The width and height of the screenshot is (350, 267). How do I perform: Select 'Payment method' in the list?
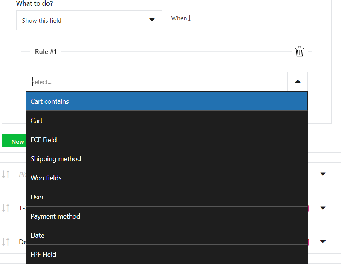[x=167, y=216]
